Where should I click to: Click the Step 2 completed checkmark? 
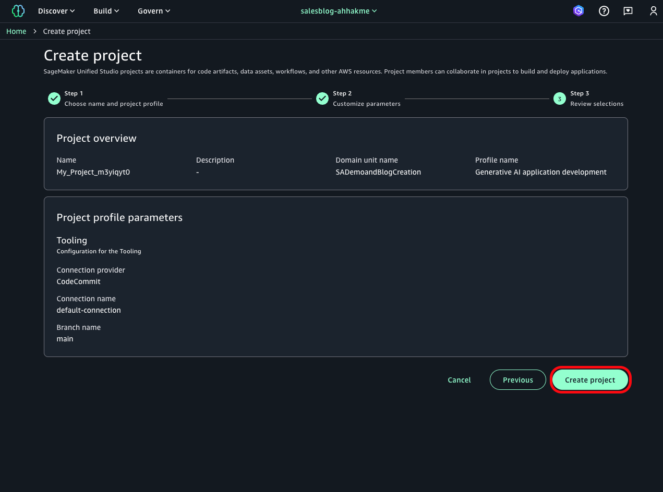click(322, 98)
